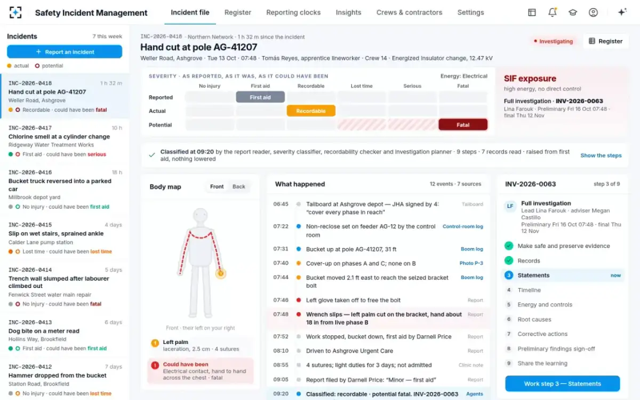Open step 7 Corrective actions
Viewport: 640px width, 400px height.
tap(562, 334)
